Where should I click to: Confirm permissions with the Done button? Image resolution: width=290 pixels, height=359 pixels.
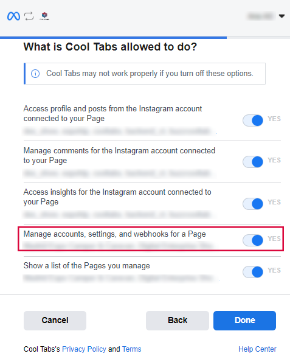point(245,320)
